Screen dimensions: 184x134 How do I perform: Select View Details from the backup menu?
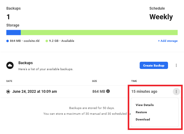pos(144,105)
